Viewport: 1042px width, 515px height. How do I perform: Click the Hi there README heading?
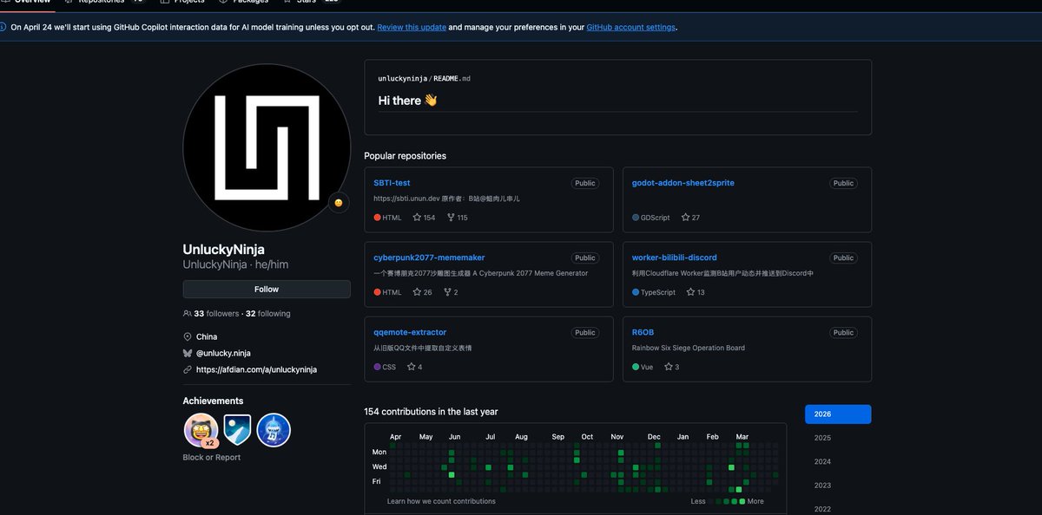click(x=407, y=101)
